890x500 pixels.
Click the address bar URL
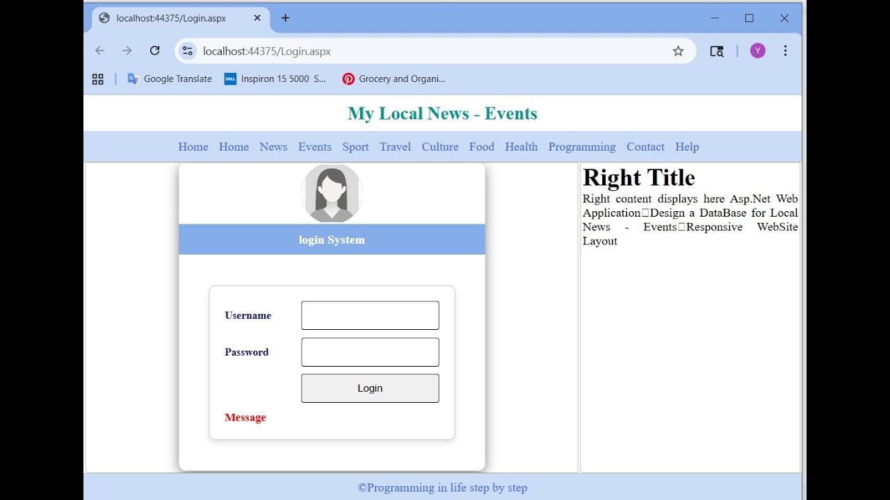coord(267,51)
